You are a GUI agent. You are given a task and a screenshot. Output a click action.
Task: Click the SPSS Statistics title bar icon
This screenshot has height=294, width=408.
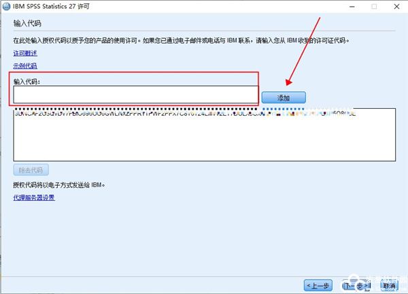click(x=7, y=7)
